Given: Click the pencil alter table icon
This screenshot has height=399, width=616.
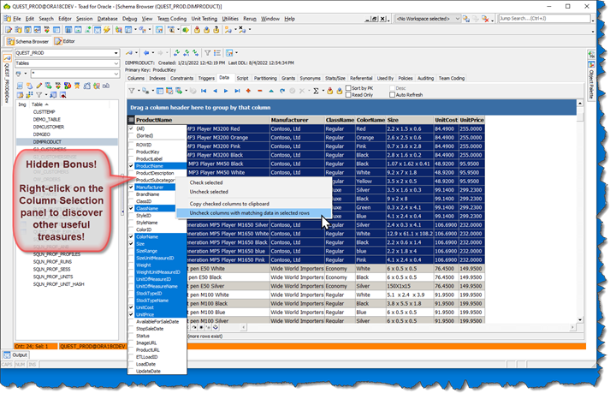Looking at the screenshot, I should pos(38,86).
